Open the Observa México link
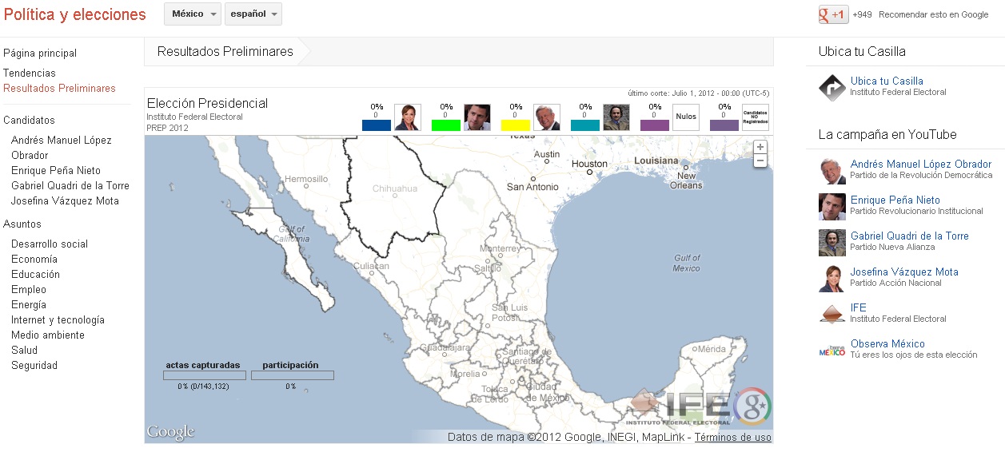The image size is (1005, 452). tap(887, 344)
